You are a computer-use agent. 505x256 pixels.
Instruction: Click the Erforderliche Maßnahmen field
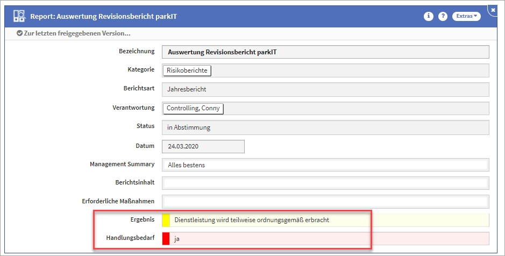(325, 202)
